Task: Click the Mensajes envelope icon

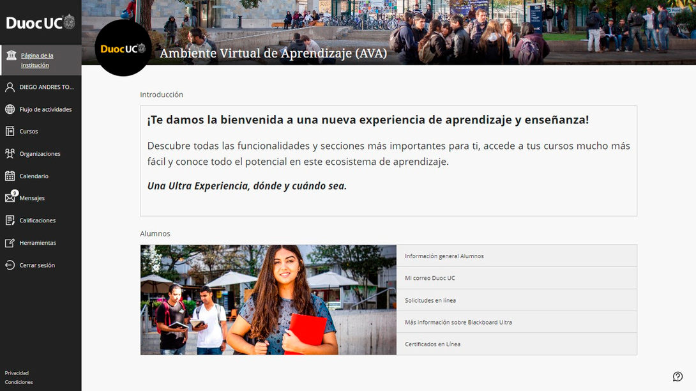Action: point(10,197)
